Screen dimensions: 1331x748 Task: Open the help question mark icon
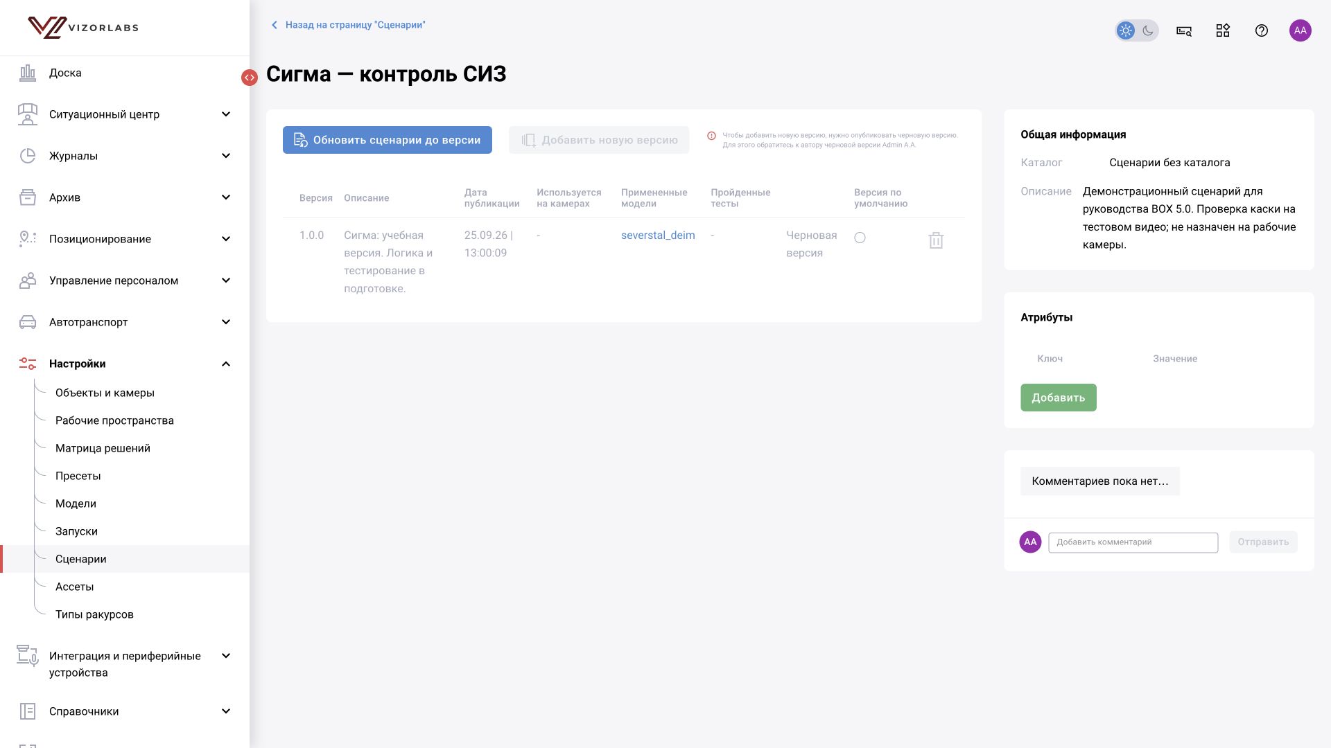(x=1262, y=30)
